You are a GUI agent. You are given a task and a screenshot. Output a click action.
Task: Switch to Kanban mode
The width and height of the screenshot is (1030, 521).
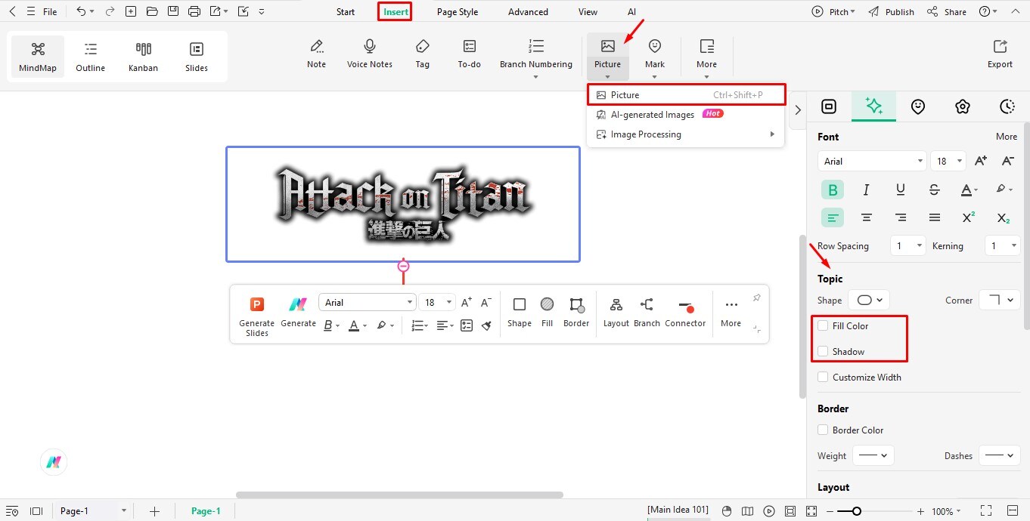[x=144, y=57]
